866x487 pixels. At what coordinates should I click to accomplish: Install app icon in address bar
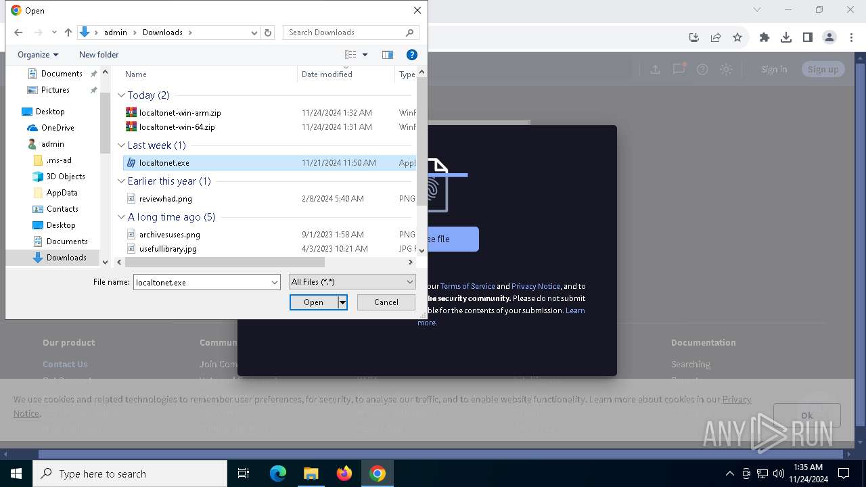[694, 38]
